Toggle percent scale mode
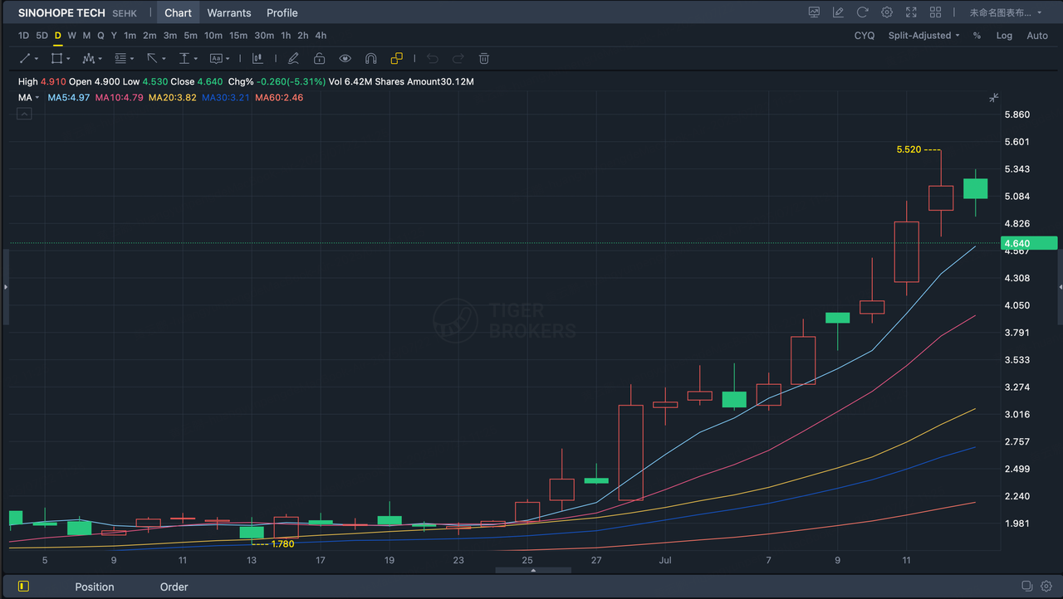Screen dimensions: 1063x599 click(x=977, y=36)
